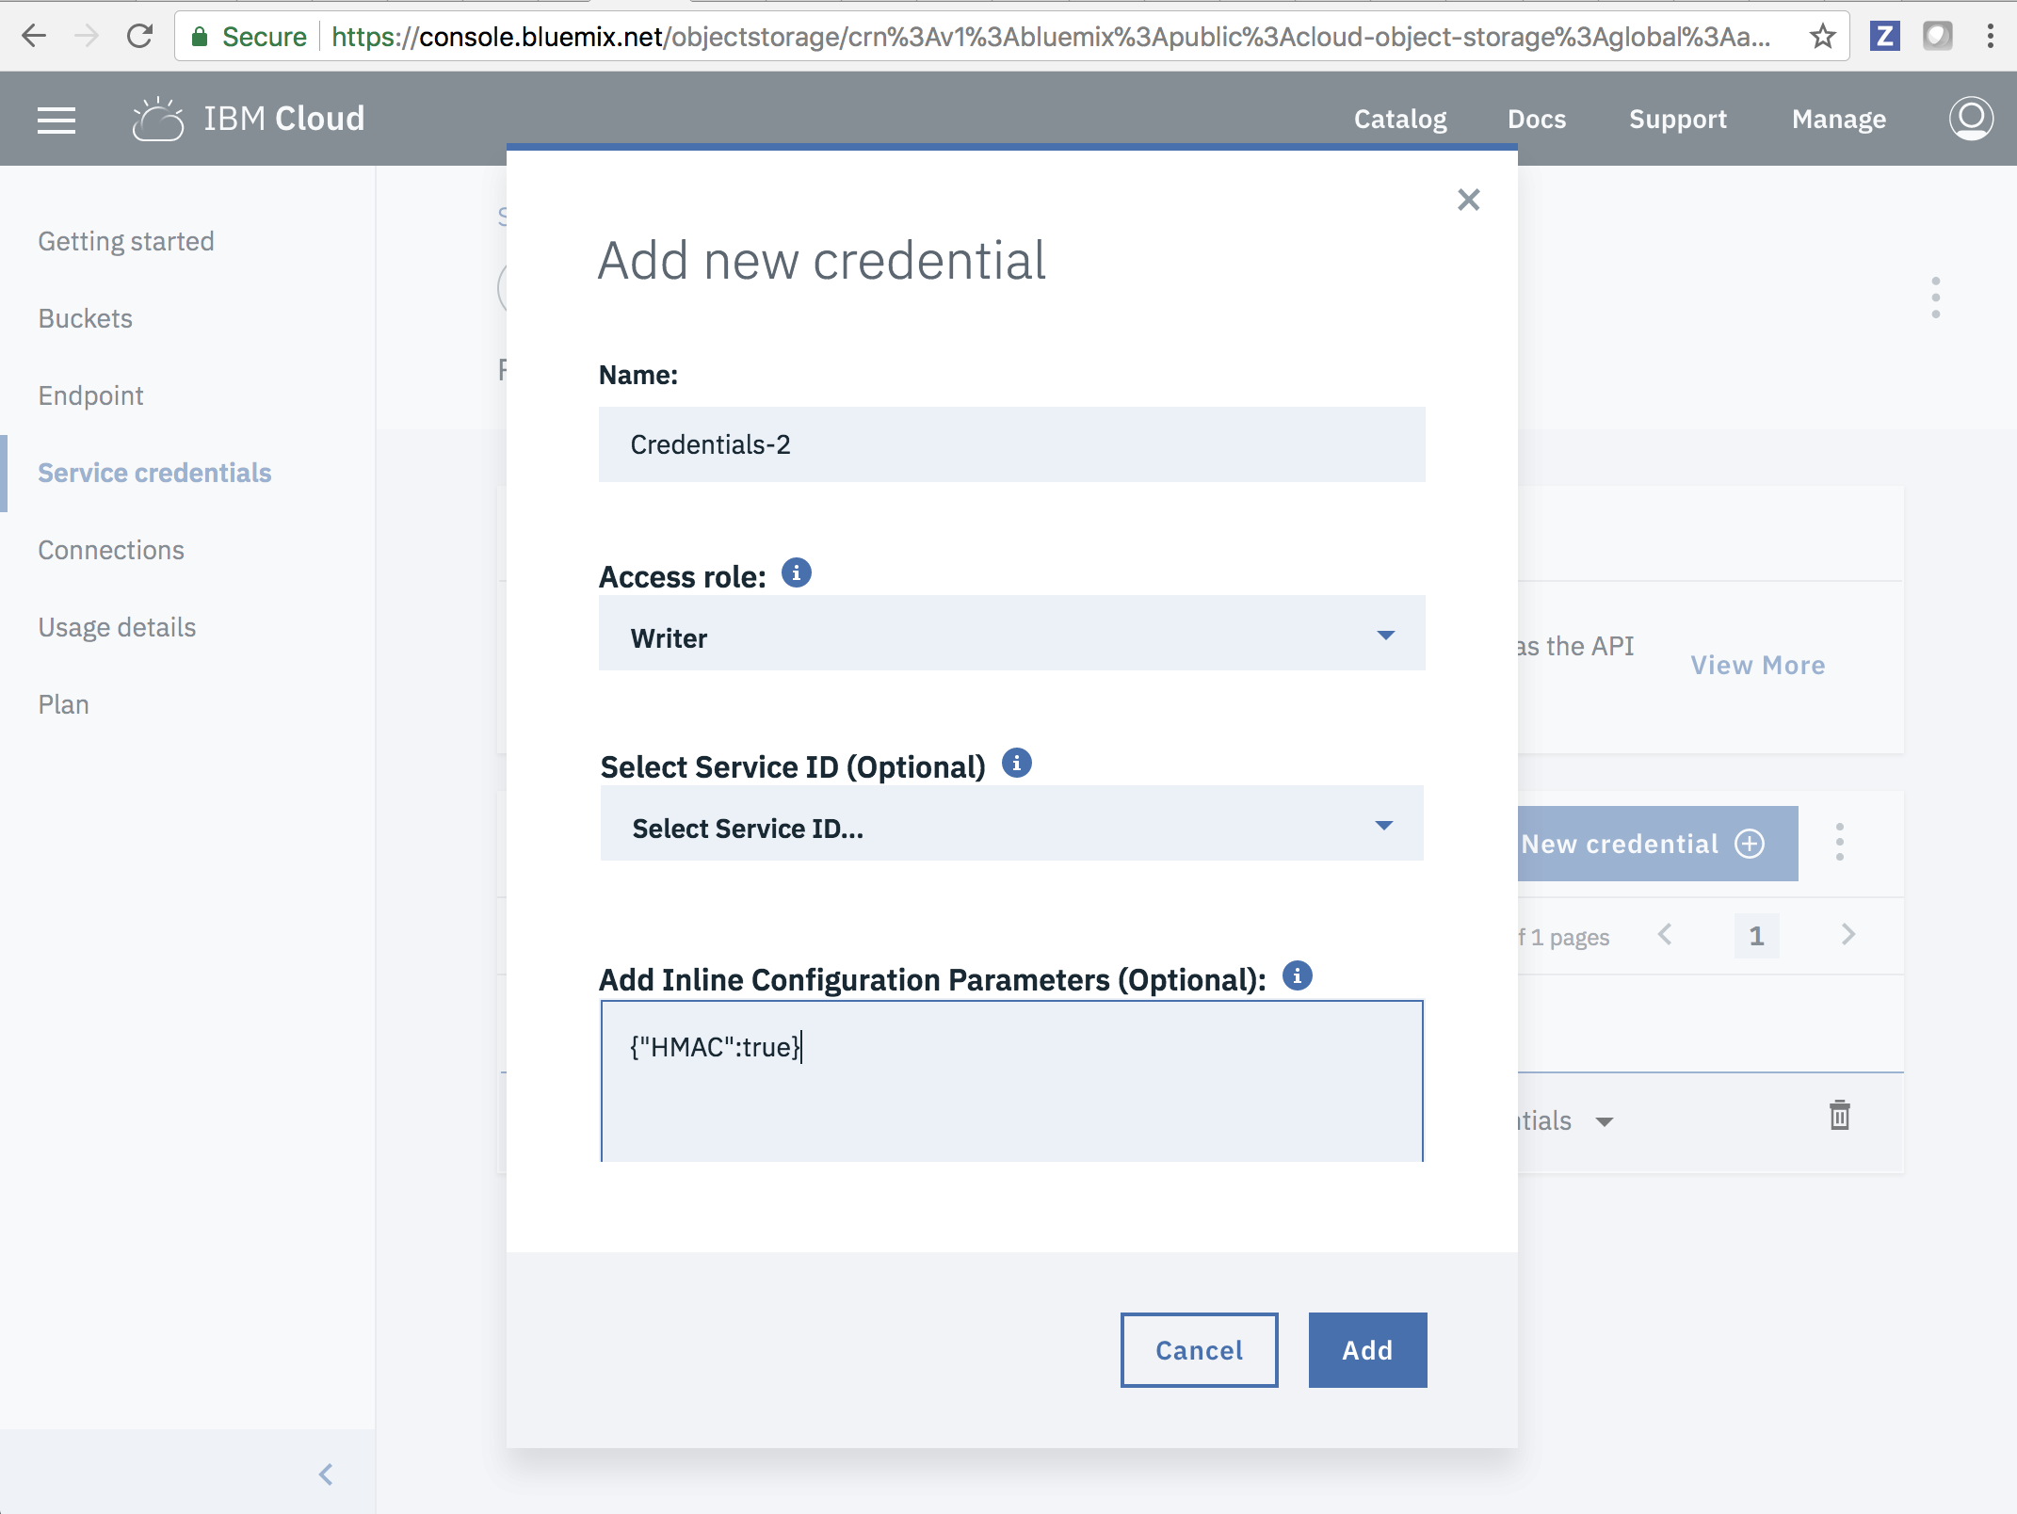Click the Inline Configuration Parameters info icon
The height and width of the screenshot is (1514, 2017).
(x=1297, y=975)
